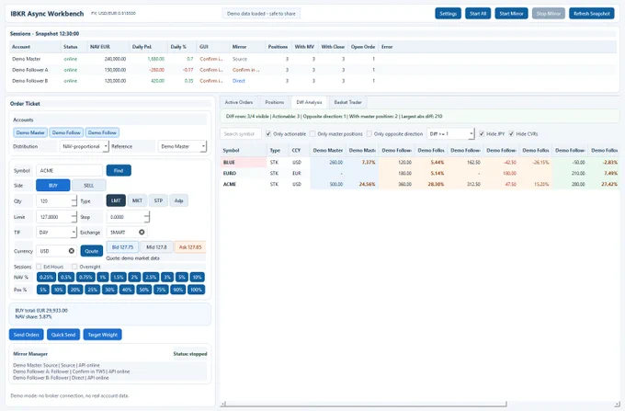Open the Diff >= 1 threshold dropdown
Viewport: 625px width, 411px height.
450,133
